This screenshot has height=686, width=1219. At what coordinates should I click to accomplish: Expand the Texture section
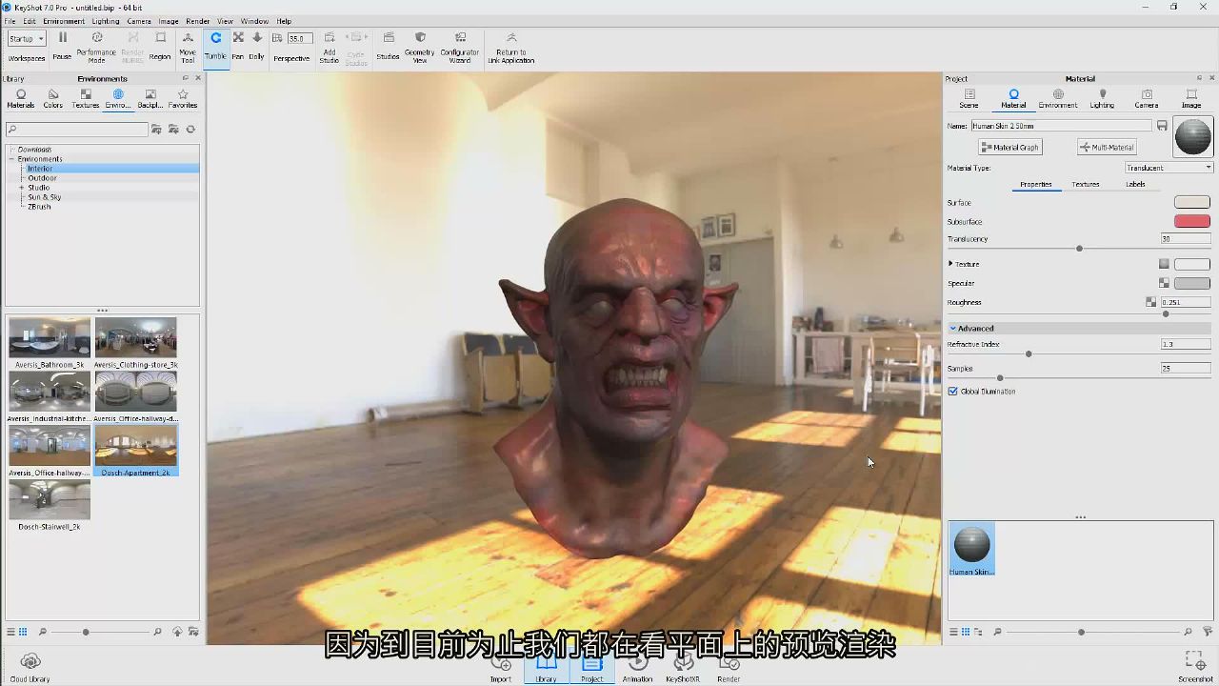tap(950, 264)
